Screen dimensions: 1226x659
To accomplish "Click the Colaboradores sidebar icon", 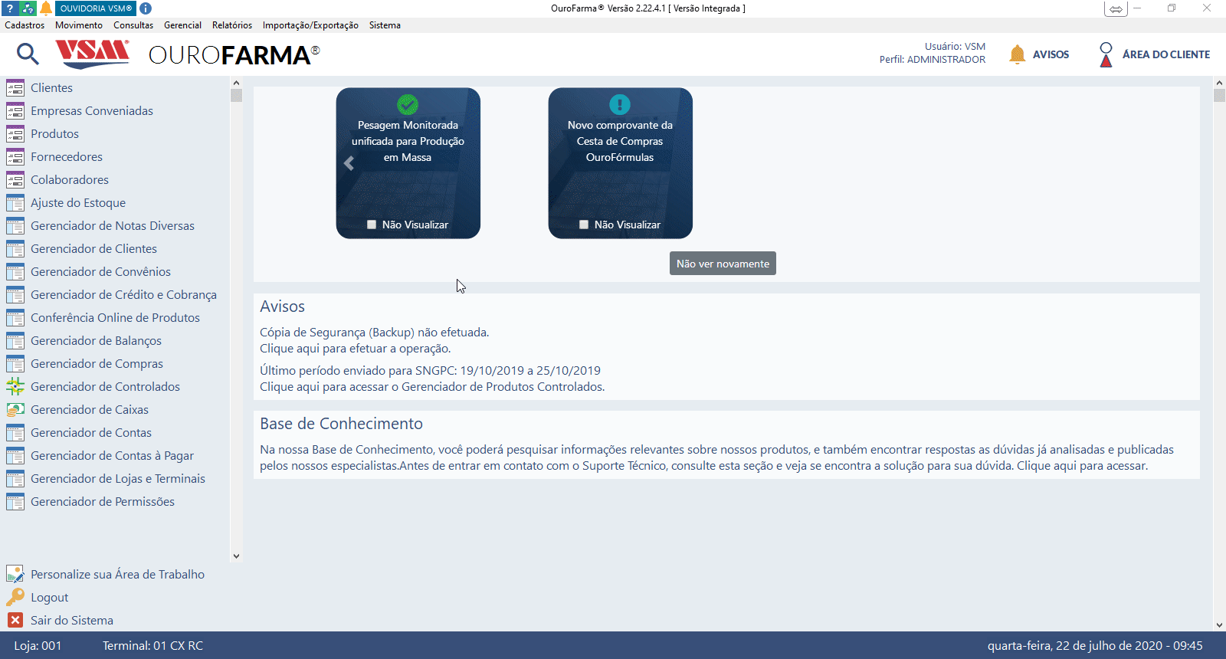I will coord(15,180).
